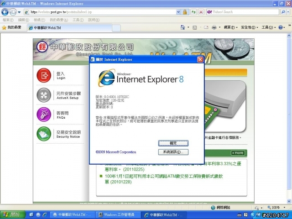This screenshot has width=292, height=219.
Task: Click the security lock icon
Action: click(x=185, y=12)
